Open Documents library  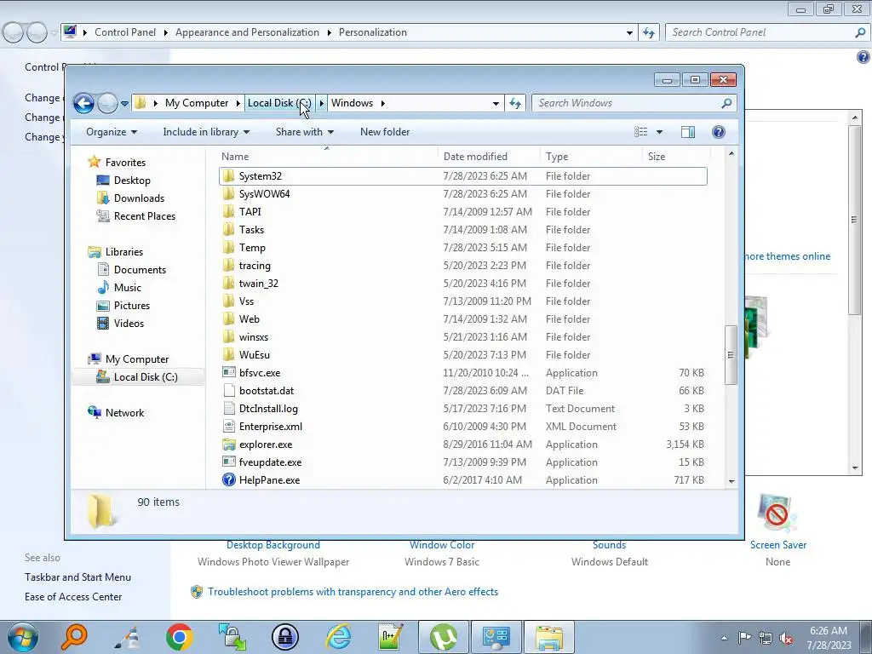(x=140, y=269)
